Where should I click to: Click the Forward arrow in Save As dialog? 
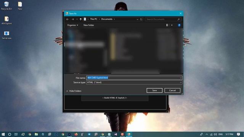click(x=73, y=19)
